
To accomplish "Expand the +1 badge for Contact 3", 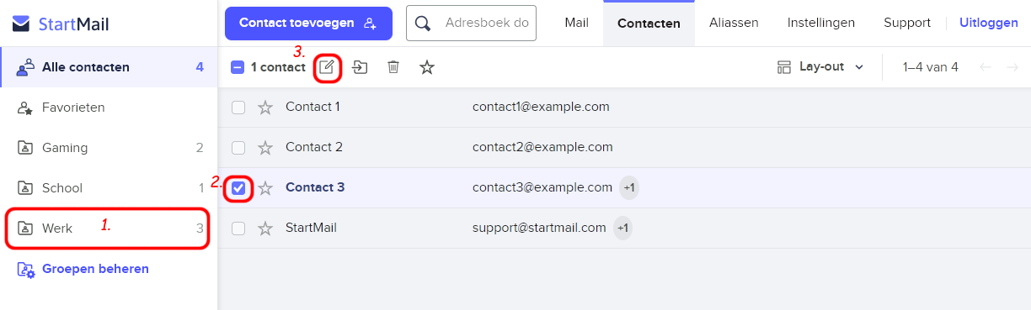I will click(629, 188).
